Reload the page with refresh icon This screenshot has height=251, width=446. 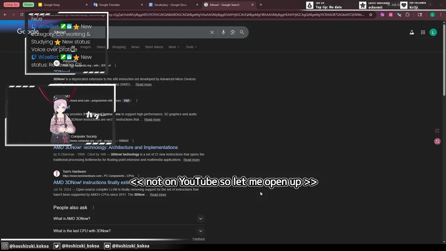pyautogui.click(x=22, y=15)
